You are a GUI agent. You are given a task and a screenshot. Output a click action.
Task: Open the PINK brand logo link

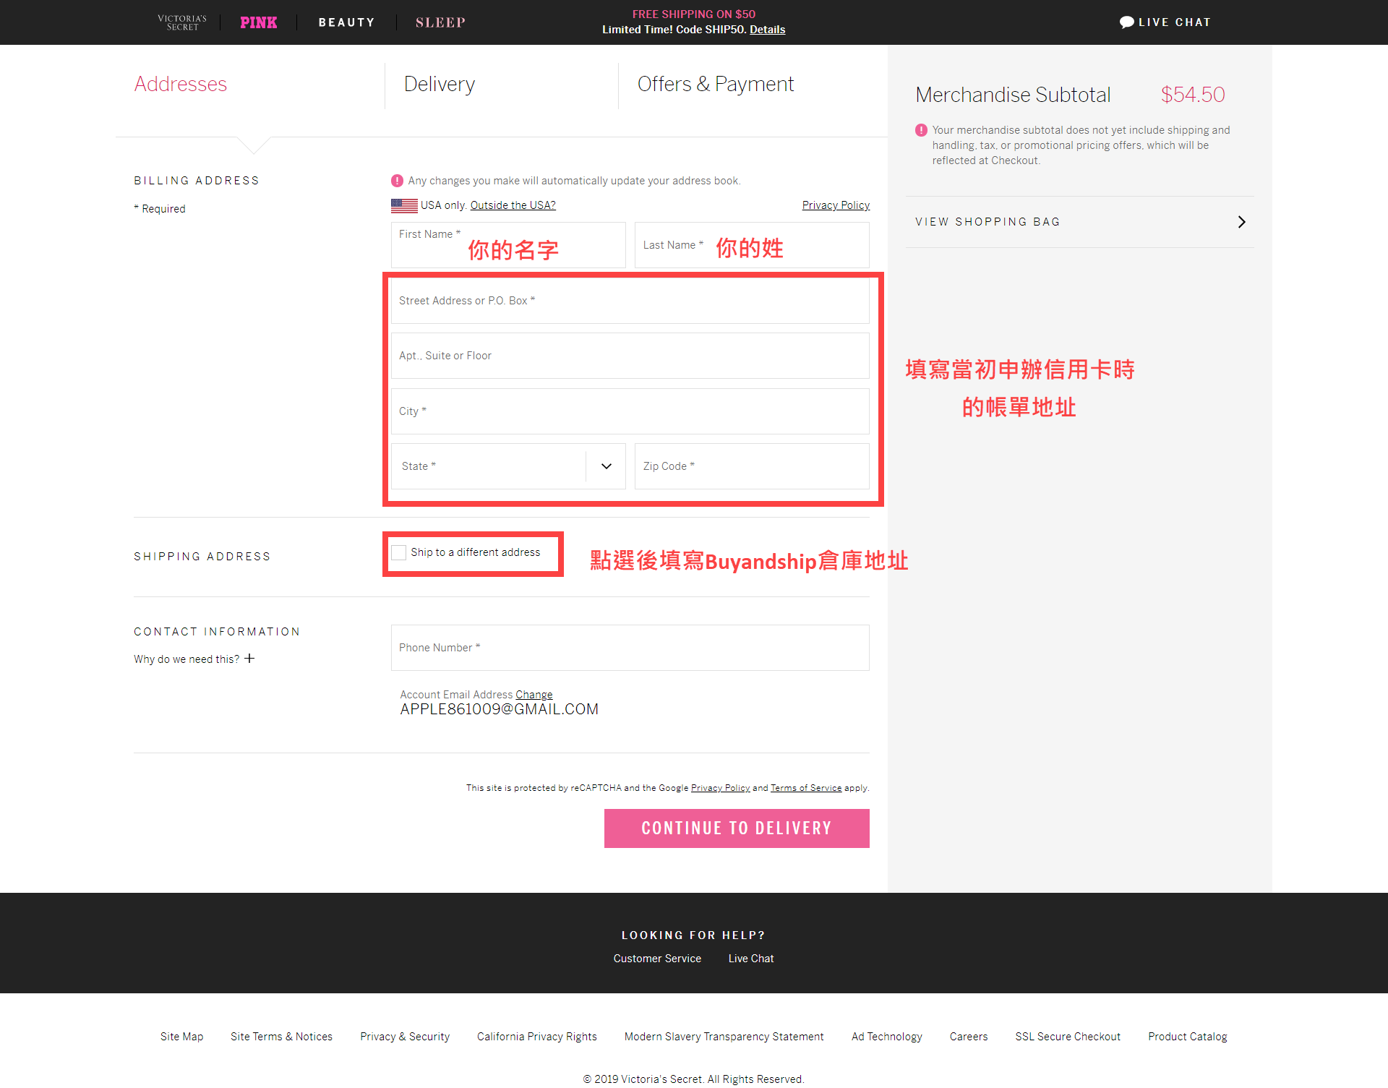[x=259, y=22]
